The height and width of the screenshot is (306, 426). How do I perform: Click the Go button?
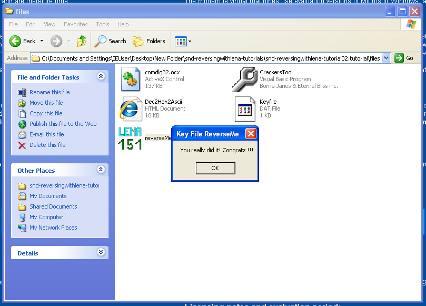[404, 58]
